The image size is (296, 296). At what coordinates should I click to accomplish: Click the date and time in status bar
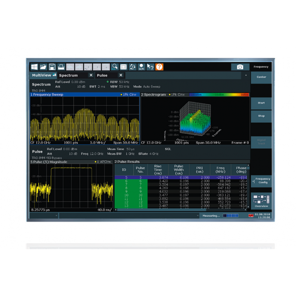(262, 216)
